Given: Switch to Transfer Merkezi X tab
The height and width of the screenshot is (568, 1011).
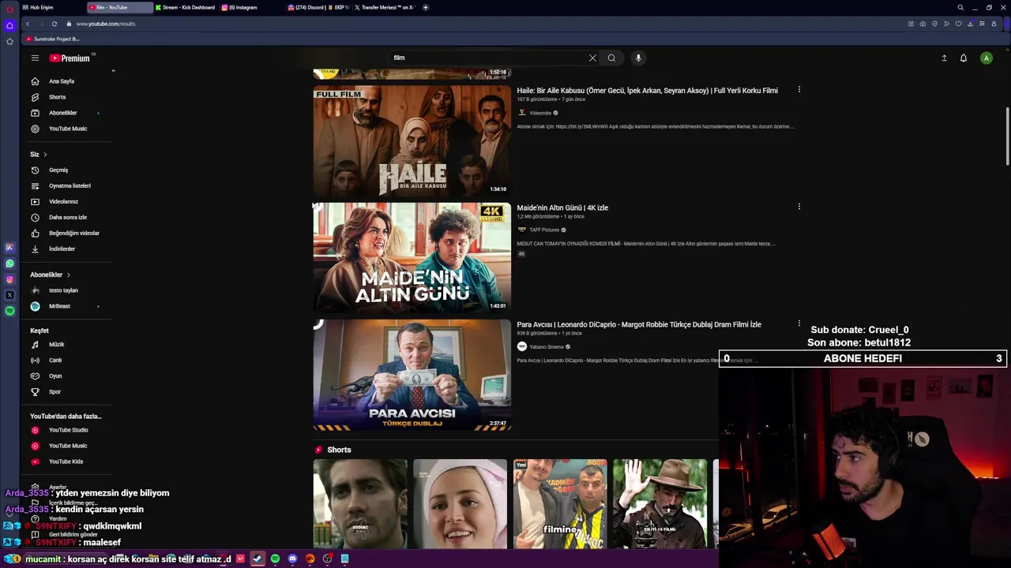Looking at the screenshot, I should 385,7.
